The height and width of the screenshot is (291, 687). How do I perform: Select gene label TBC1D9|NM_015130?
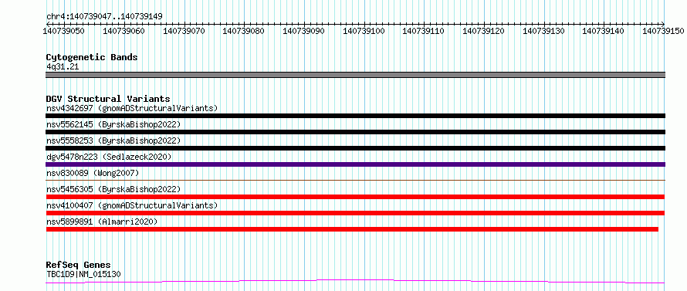(83, 274)
